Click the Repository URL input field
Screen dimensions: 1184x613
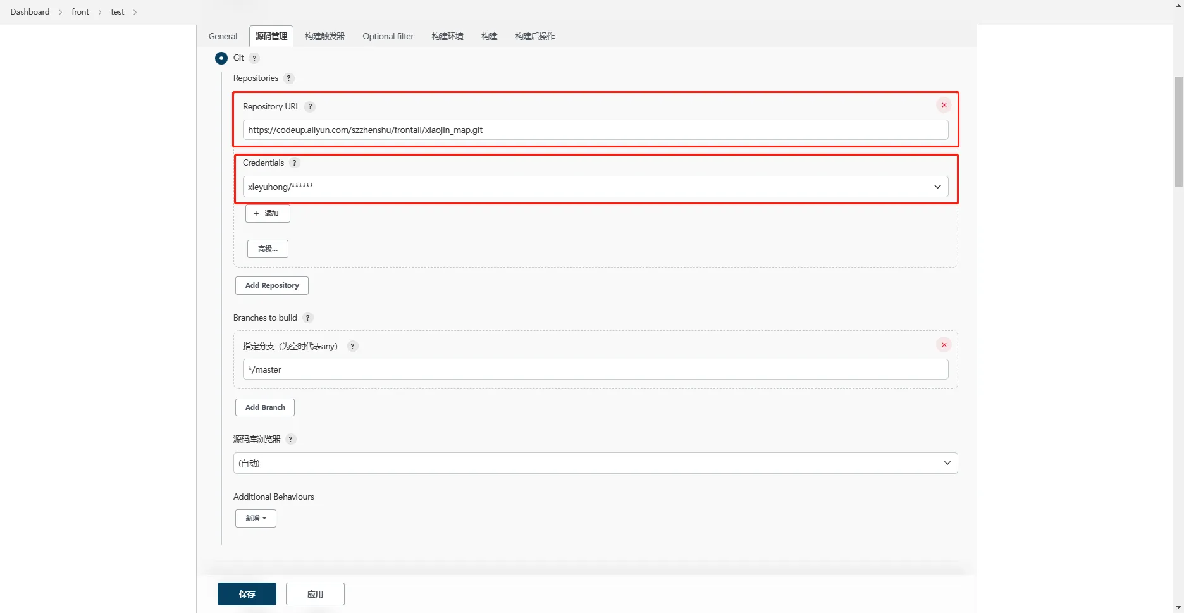click(x=595, y=130)
